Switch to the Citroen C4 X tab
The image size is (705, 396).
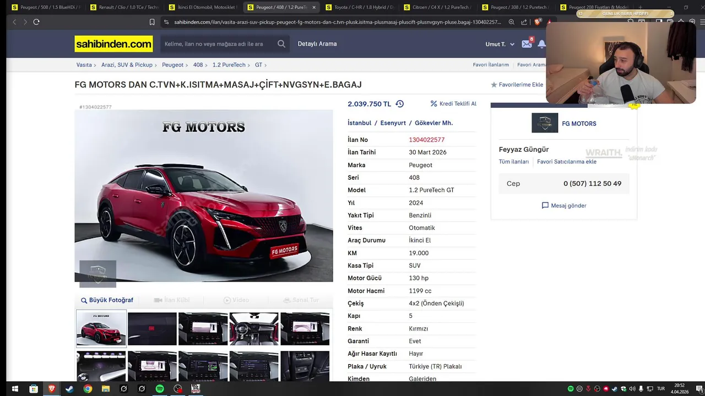[x=438, y=7]
